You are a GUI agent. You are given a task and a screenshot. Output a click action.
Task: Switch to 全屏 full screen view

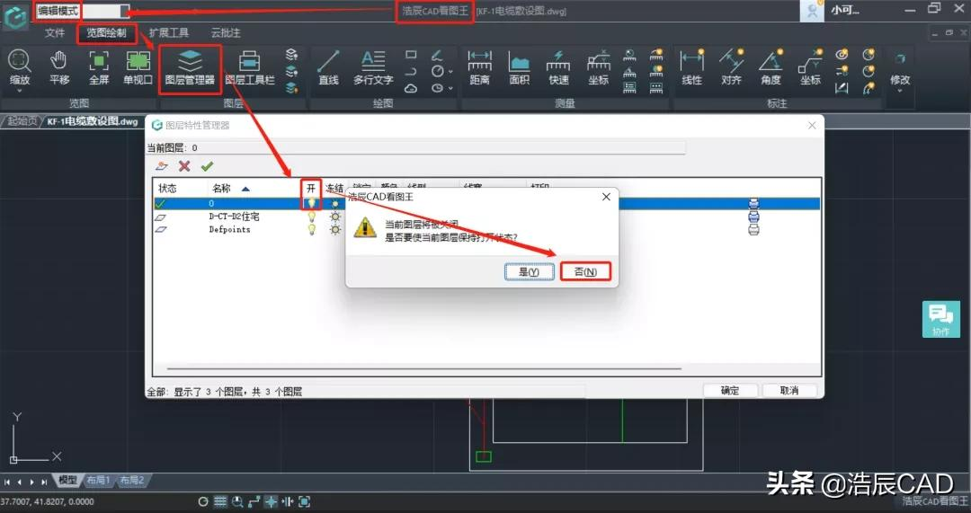pos(99,66)
